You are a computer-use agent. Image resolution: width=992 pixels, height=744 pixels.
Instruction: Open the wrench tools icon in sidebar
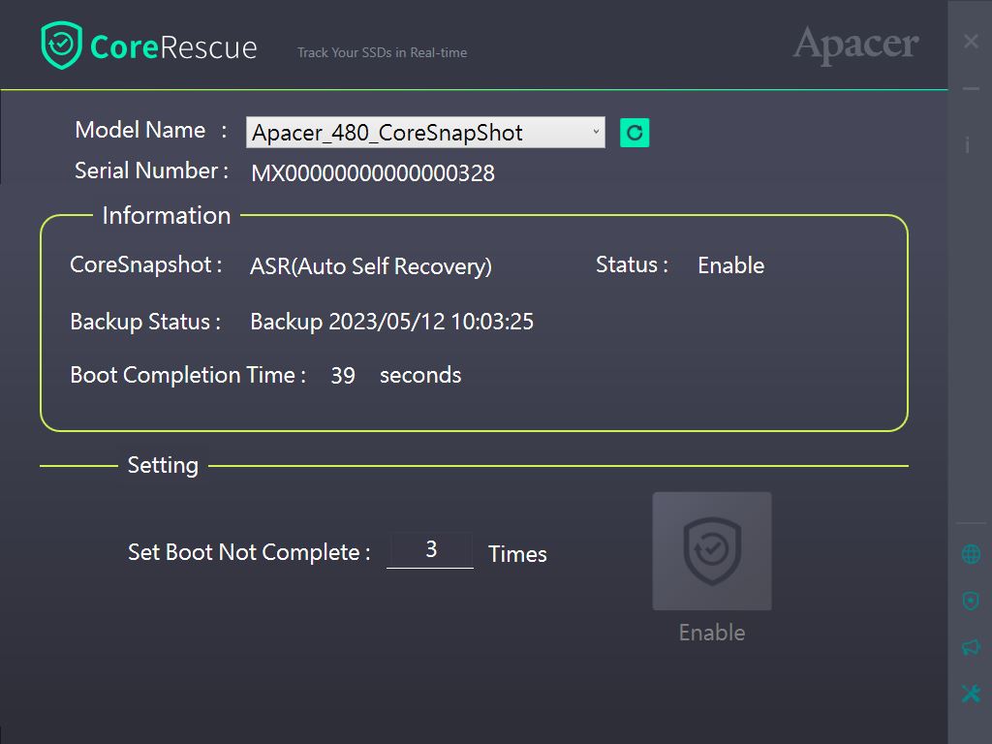(x=971, y=694)
